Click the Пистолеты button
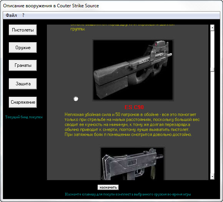The height and width of the screenshot is (202, 223). coord(23,30)
